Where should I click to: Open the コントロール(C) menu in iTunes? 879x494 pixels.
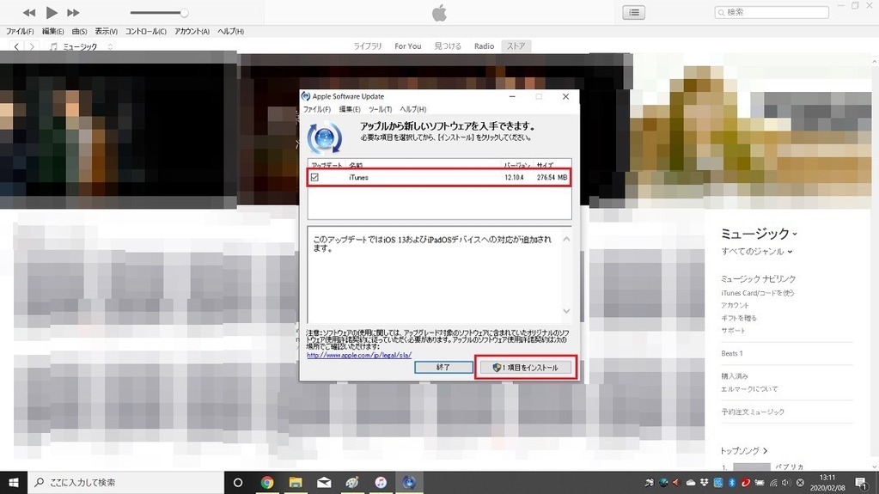tap(146, 32)
